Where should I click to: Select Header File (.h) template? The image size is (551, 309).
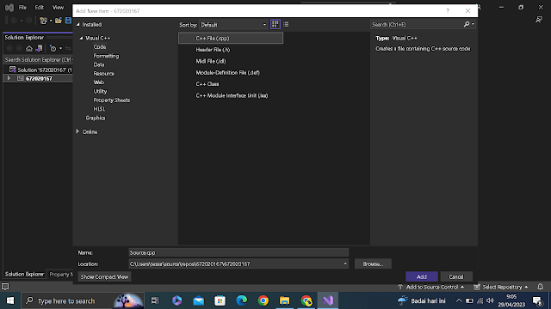(x=231, y=50)
